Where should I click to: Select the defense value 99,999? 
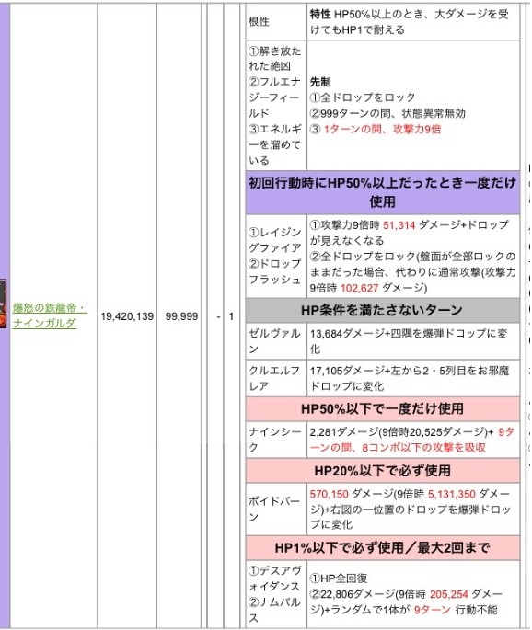pyautogui.click(x=181, y=316)
